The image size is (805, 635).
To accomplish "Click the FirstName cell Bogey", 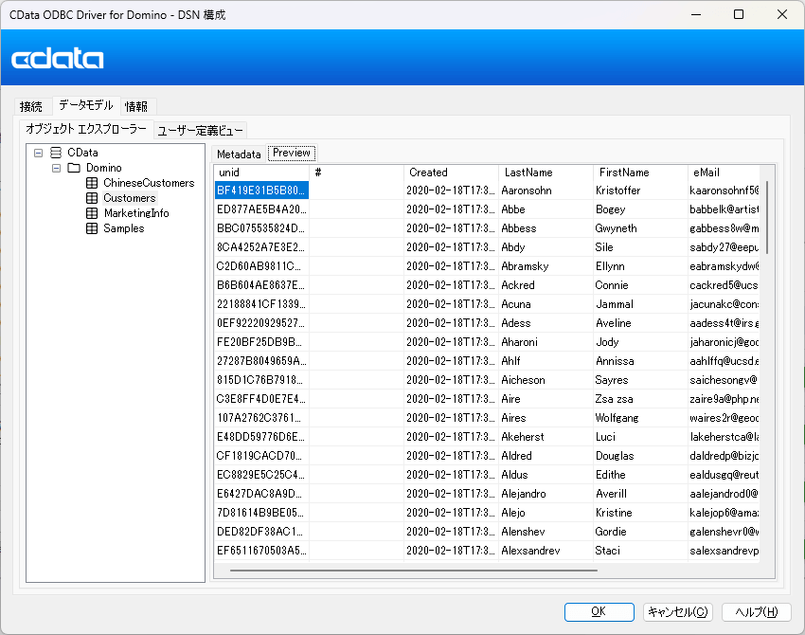I will pyautogui.click(x=640, y=209).
